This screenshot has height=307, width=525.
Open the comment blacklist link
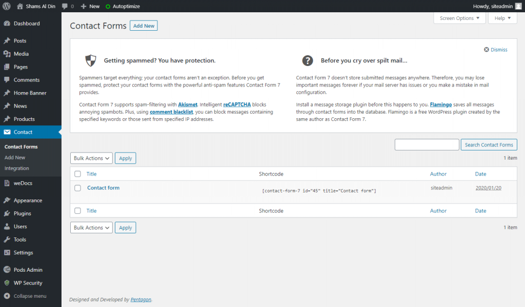(x=171, y=112)
